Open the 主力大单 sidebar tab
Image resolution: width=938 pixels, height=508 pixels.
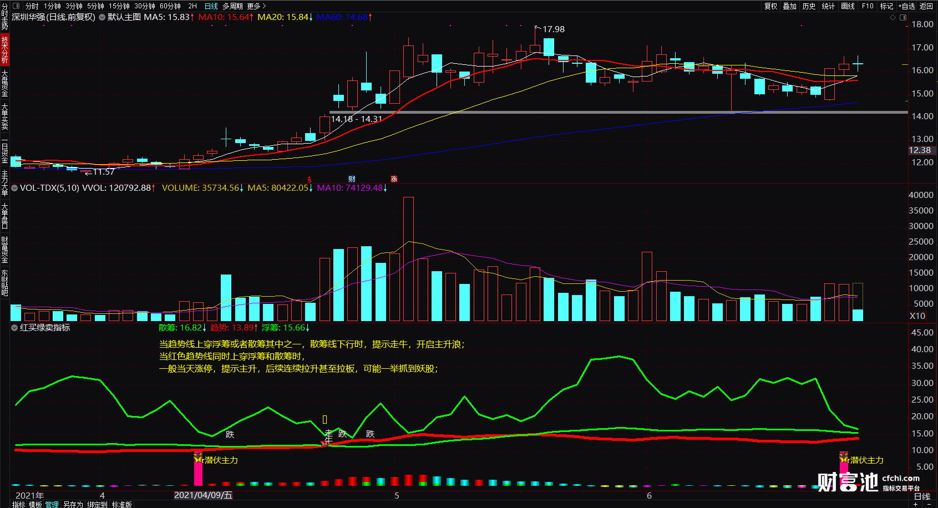coord(4,184)
